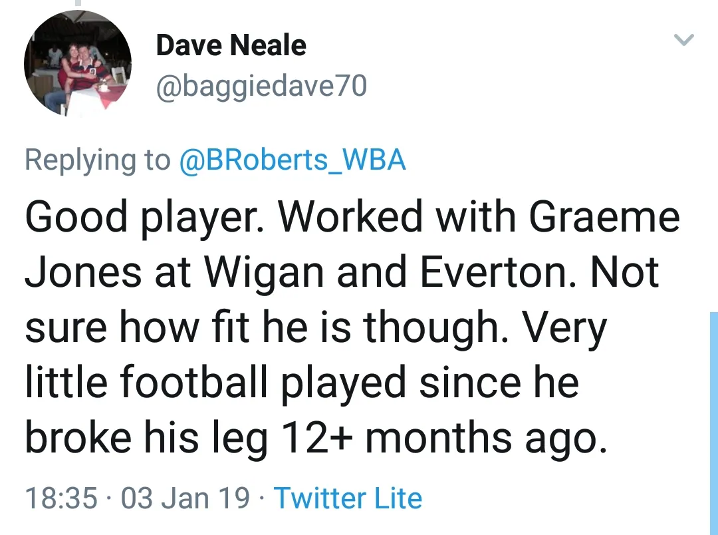Open the @BRoberts_WBA mention link
Image resolution: width=718 pixels, height=535 pixels.
[x=293, y=160]
